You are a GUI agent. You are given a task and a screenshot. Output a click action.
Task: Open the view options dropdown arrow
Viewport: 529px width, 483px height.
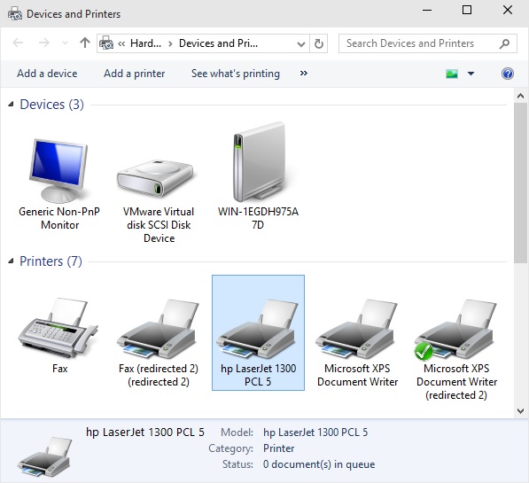click(471, 74)
